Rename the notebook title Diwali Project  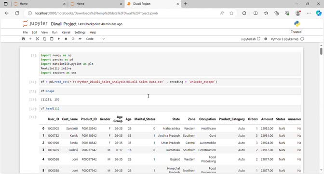[x=64, y=24]
